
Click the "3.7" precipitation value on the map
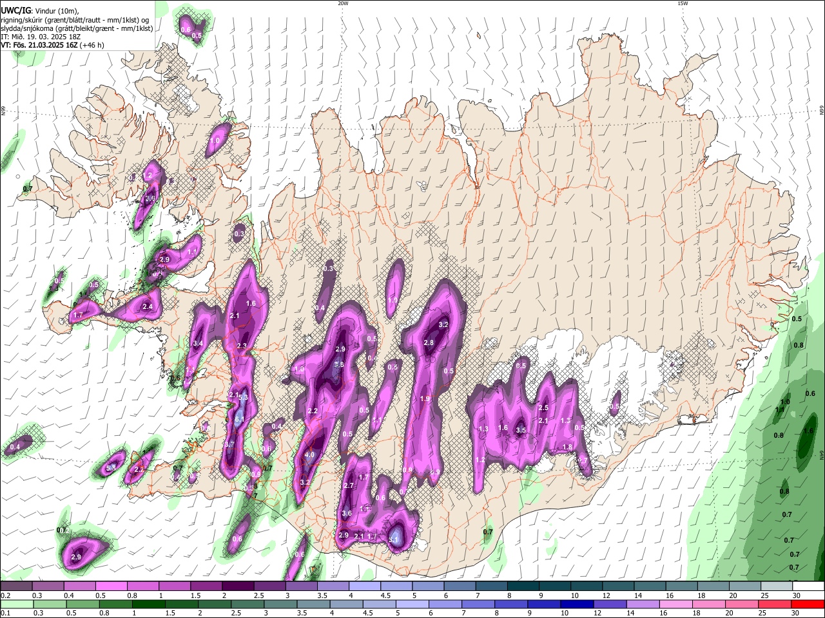[229, 444]
